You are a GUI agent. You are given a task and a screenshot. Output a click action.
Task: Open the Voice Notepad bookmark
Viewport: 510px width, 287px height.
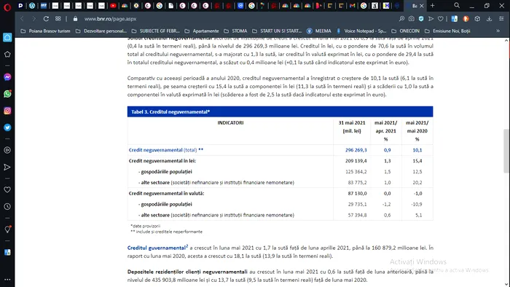(361, 31)
